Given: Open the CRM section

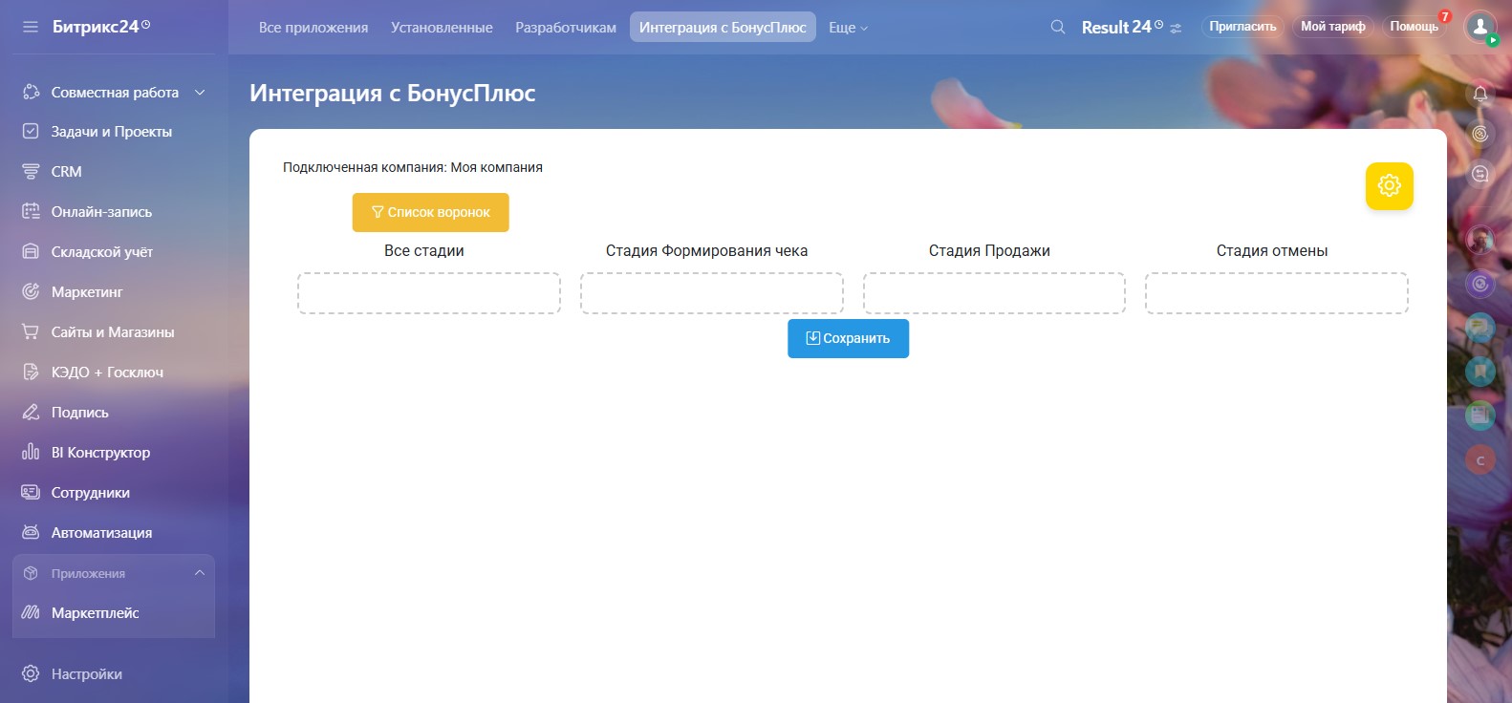Looking at the screenshot, I should [x=67, y=172].
